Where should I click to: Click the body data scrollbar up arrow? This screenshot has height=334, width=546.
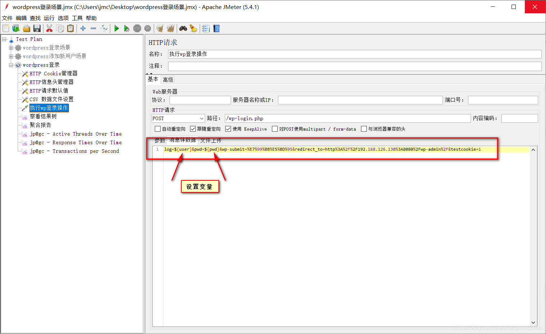533,150
